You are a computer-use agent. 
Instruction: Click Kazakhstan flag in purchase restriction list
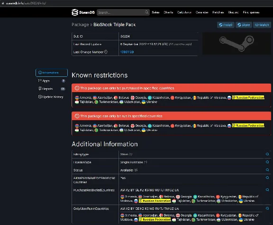pos(150,98)
